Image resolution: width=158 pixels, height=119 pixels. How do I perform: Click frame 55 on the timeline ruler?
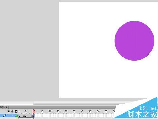click(x=106, y=111)
